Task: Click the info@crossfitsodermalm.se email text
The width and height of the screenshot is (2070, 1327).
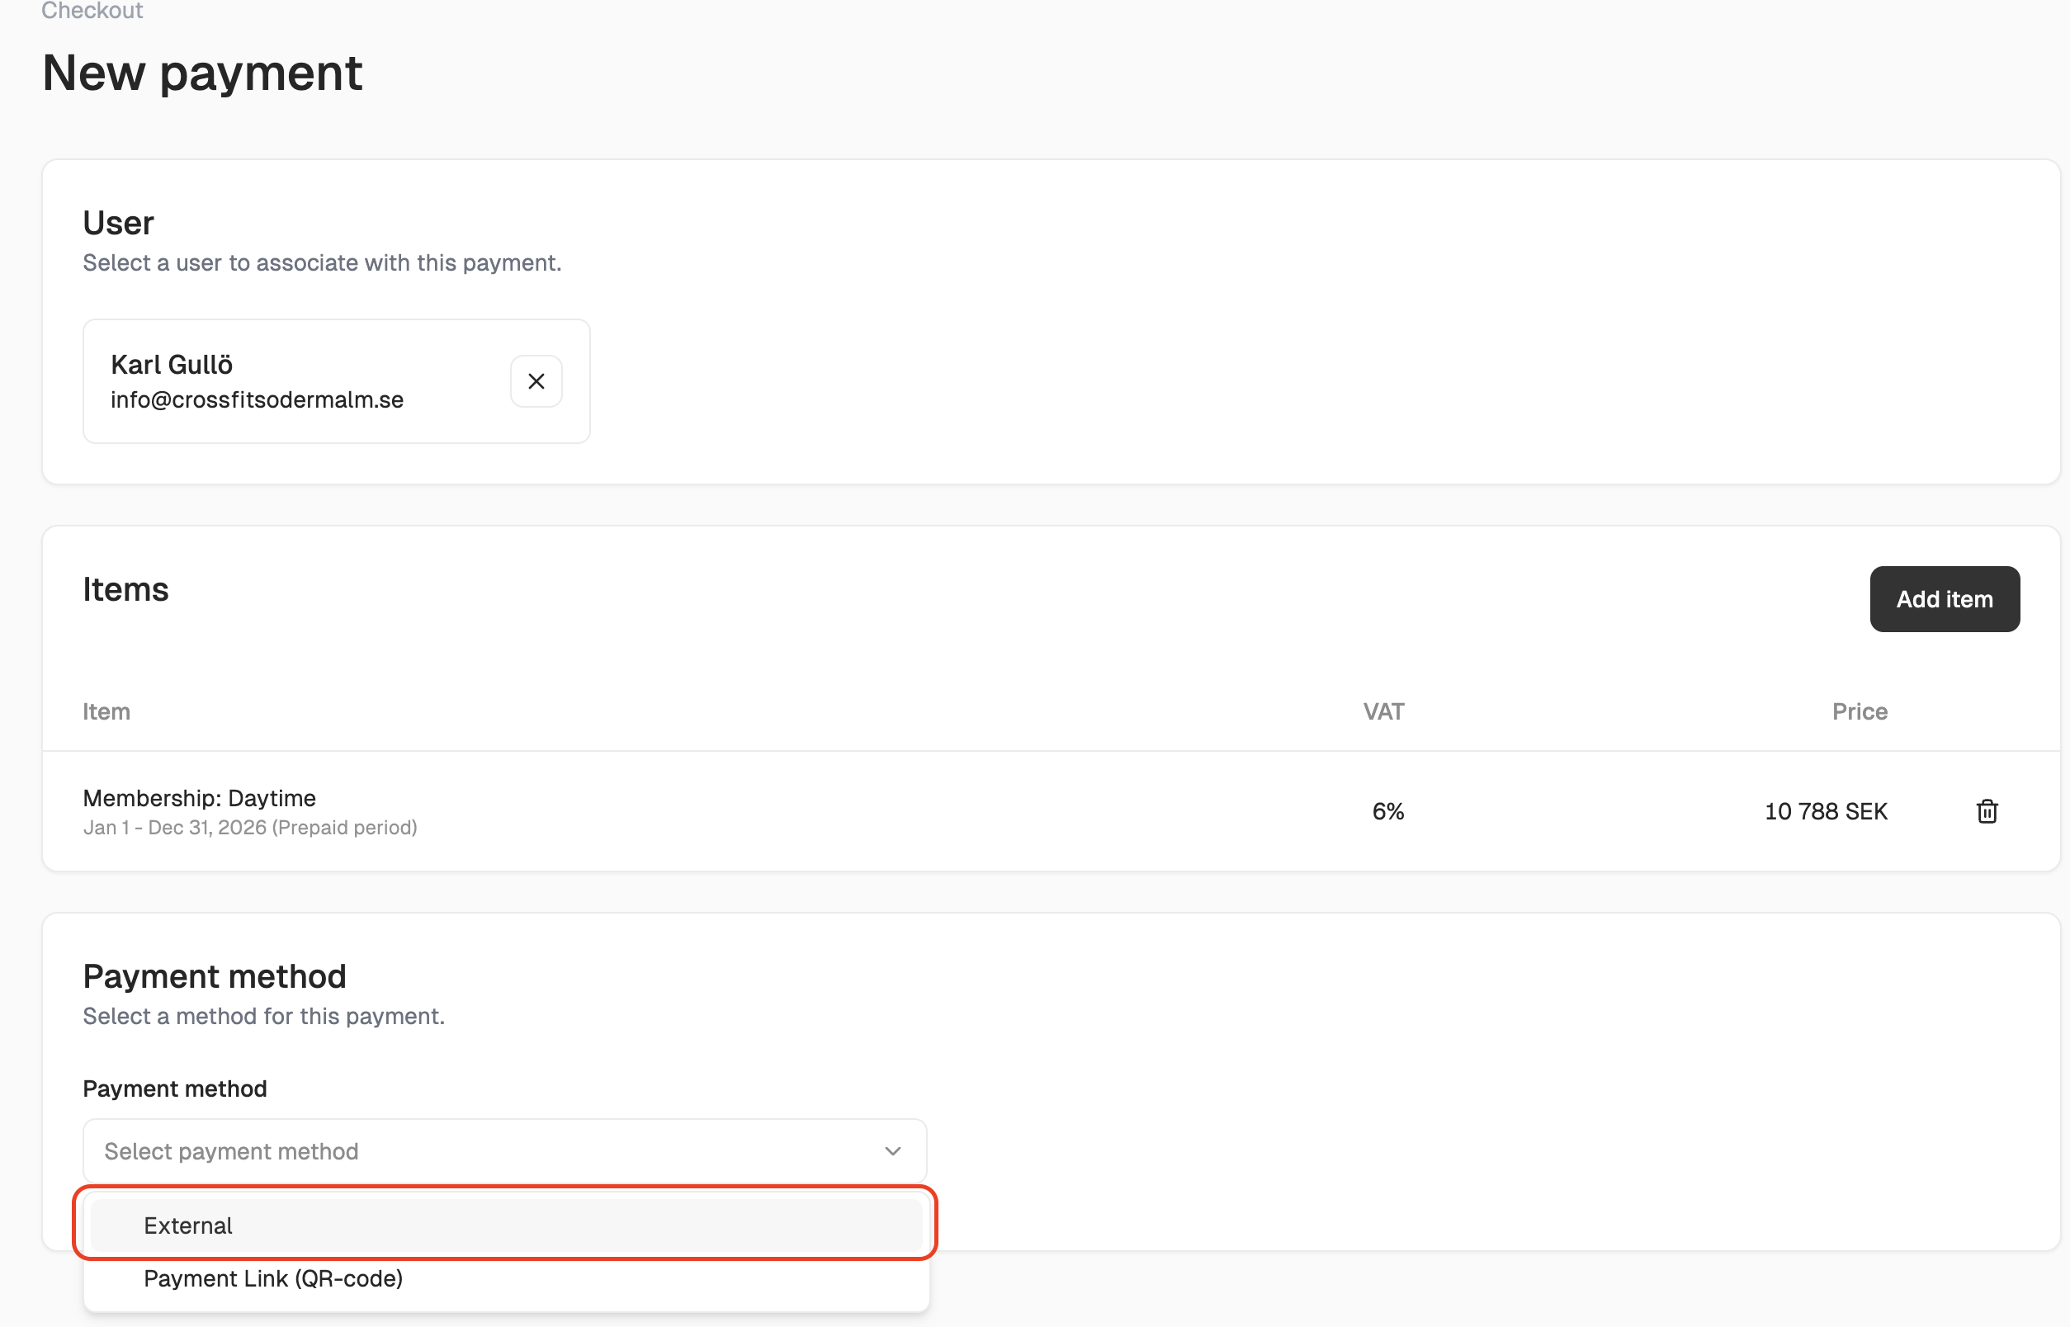Action: click(257, 399)
